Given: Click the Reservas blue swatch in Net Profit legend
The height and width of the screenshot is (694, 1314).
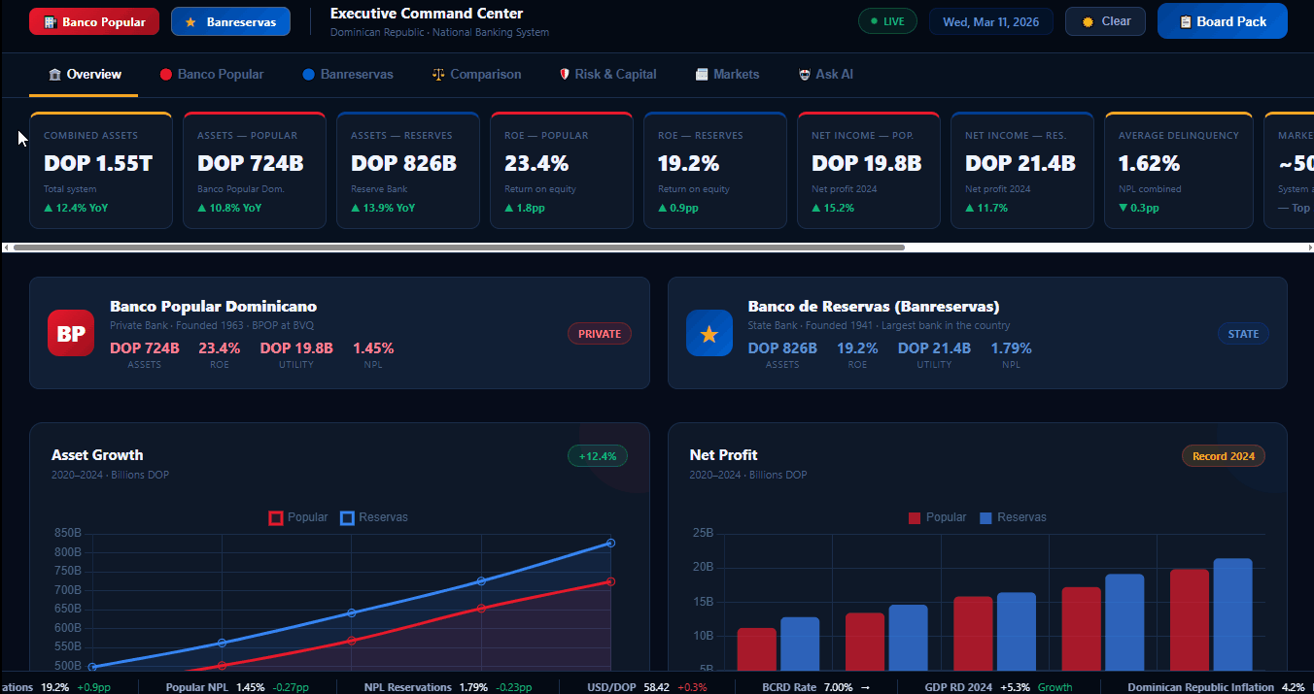Looking at the screenshot, I should tap(985, 517).
